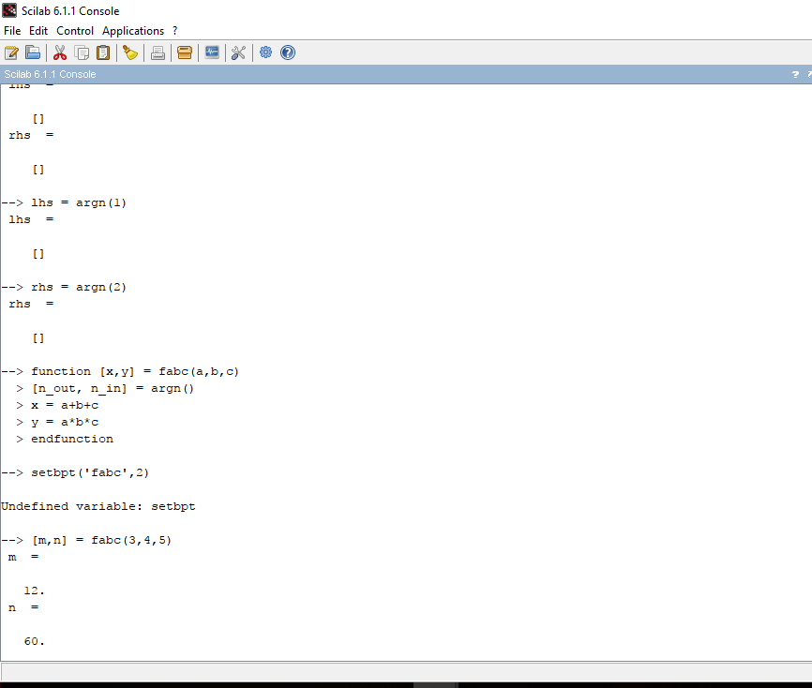
Task: Click the setbpt('fabc',2) command
Action: [90, 472]
